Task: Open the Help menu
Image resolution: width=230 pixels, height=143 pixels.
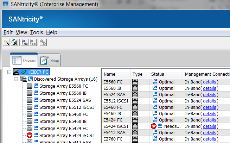Action: click(x=52, y=32)
